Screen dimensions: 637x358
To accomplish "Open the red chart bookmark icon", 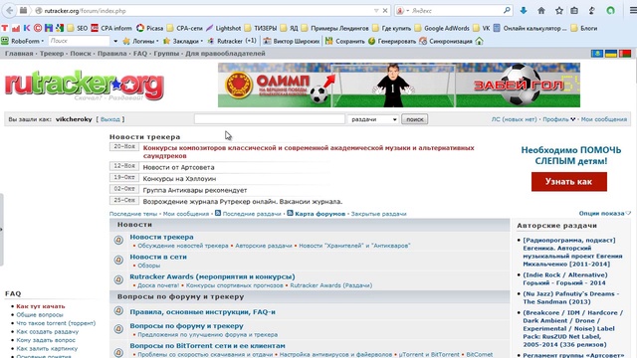I will 16,28.
